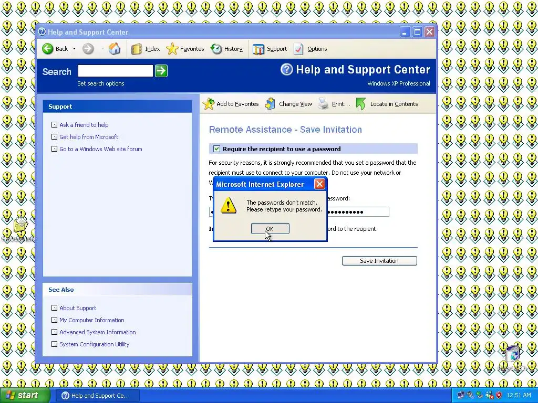Maximize the Help and Support Center window
The image size is (538, 403).
(x=417, y=32)
